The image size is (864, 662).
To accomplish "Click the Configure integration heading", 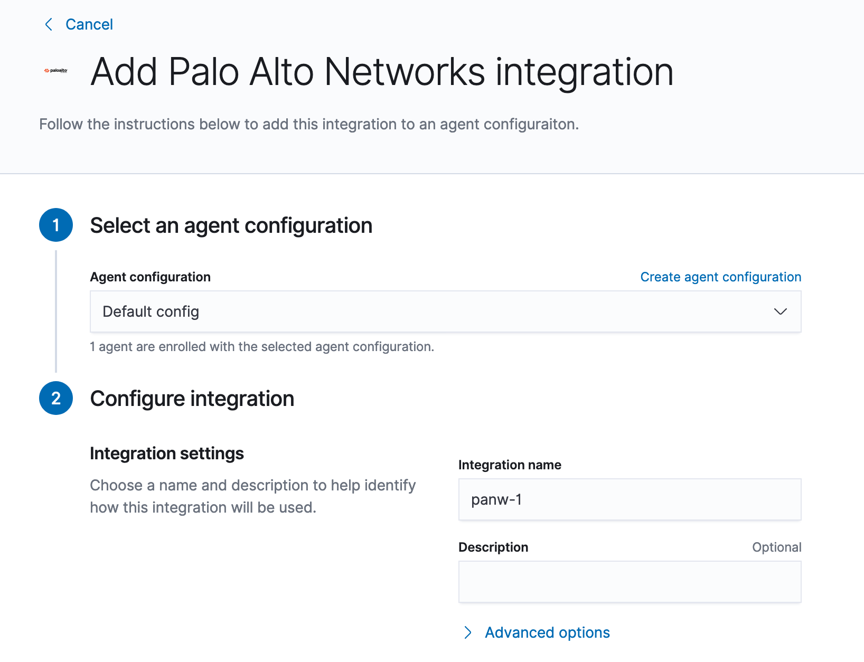I will coord(192,399).
